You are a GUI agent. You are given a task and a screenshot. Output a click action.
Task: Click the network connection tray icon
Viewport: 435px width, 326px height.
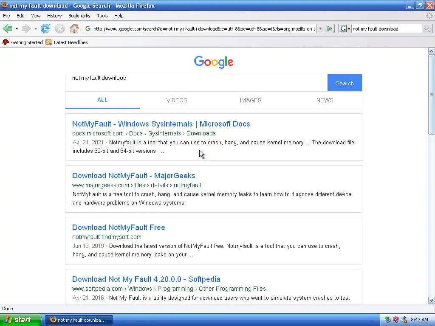click(404, 320)
